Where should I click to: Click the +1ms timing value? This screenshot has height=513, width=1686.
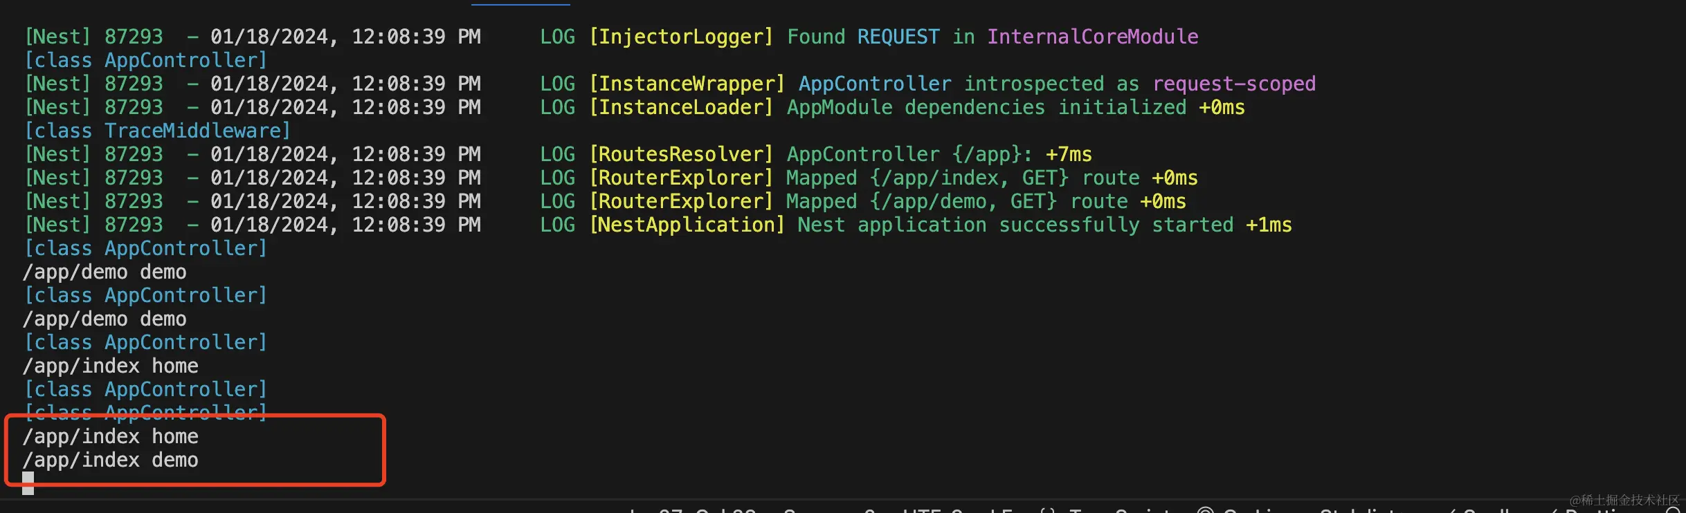point(1268,225)
